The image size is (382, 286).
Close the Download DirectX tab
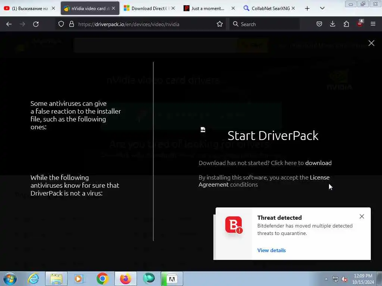point(173,9)
